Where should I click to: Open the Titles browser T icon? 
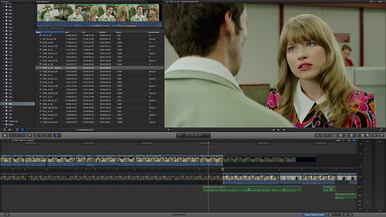[357, 136]
